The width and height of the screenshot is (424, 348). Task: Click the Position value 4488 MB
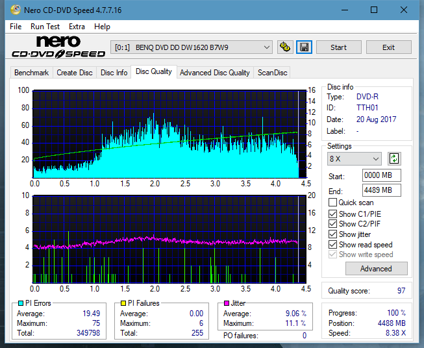pos(392,323)
